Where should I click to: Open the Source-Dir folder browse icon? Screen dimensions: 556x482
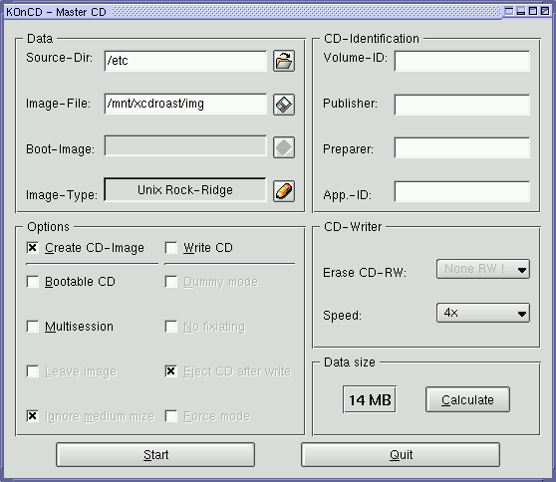coord(284,61)
